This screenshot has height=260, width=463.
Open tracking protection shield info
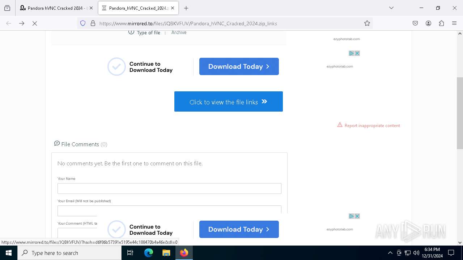pyautogui.click(x=83, y=23)
